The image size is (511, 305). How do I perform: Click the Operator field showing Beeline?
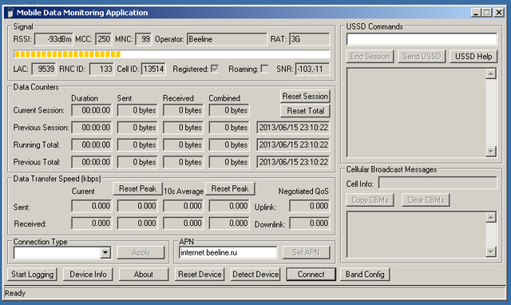(227, 39)
